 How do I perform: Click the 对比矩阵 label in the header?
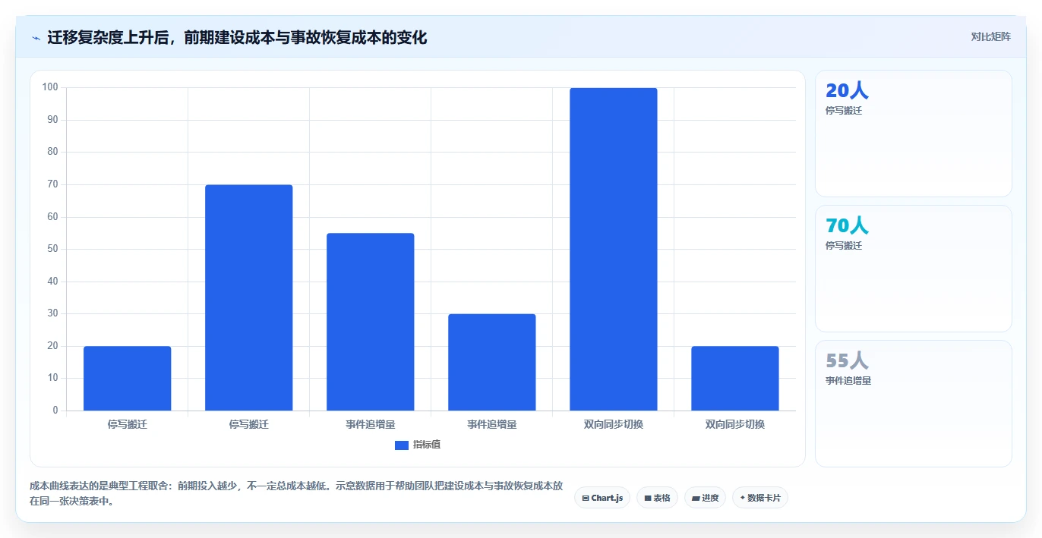[x=990, y=36]
